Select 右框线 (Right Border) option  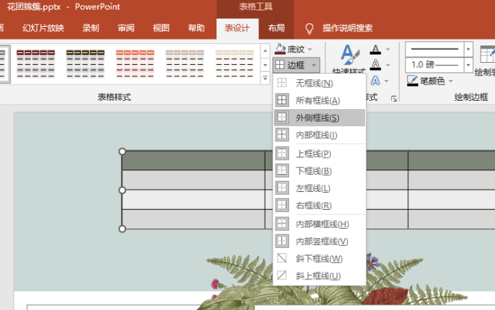click(313, 205)
